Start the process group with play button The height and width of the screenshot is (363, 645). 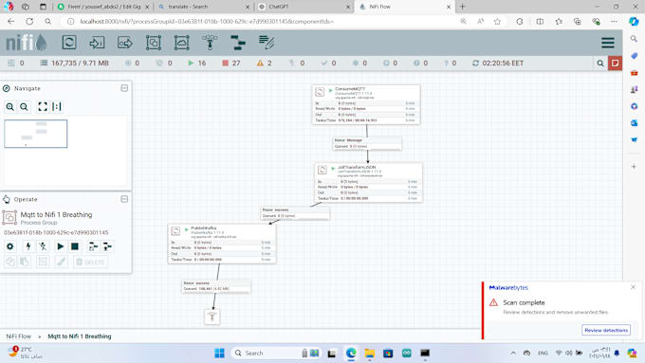coord(61,246)
